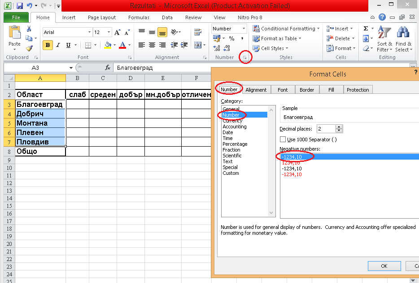The width and height of the screenshot is (419, 283).
Task: Click the Cut scissors icon
Action: point(29,29)
